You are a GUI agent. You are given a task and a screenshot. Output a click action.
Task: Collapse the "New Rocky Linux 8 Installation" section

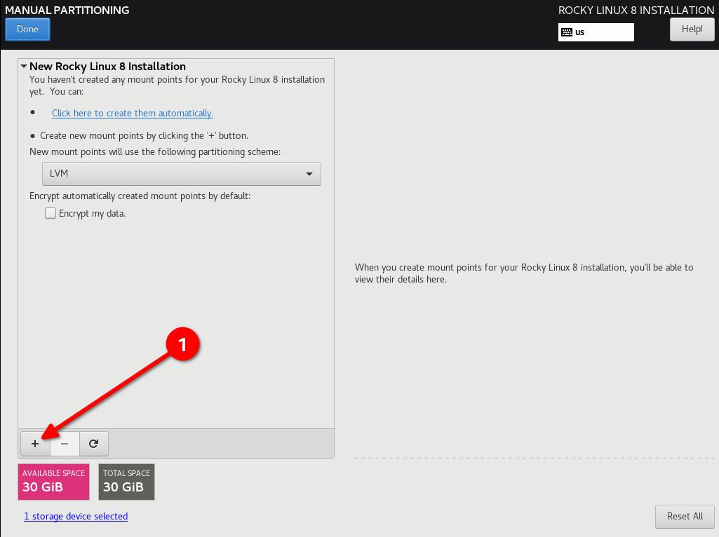click(23, 66)
